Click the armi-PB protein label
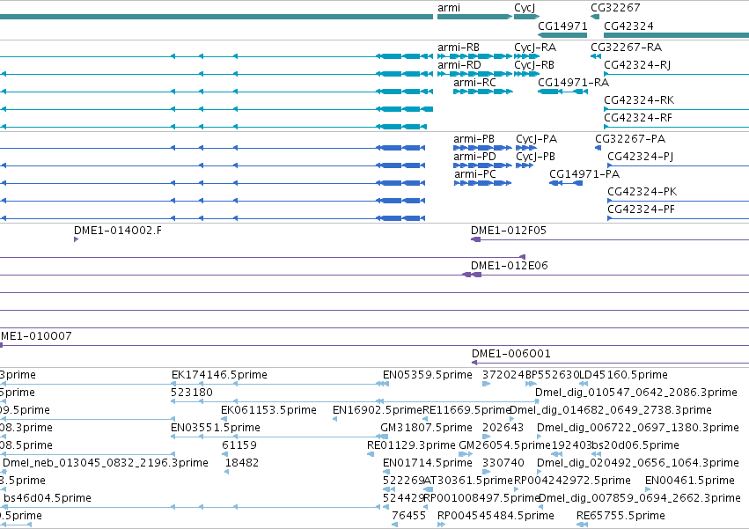This screenshot has width=749, height=529. [474, 139]
